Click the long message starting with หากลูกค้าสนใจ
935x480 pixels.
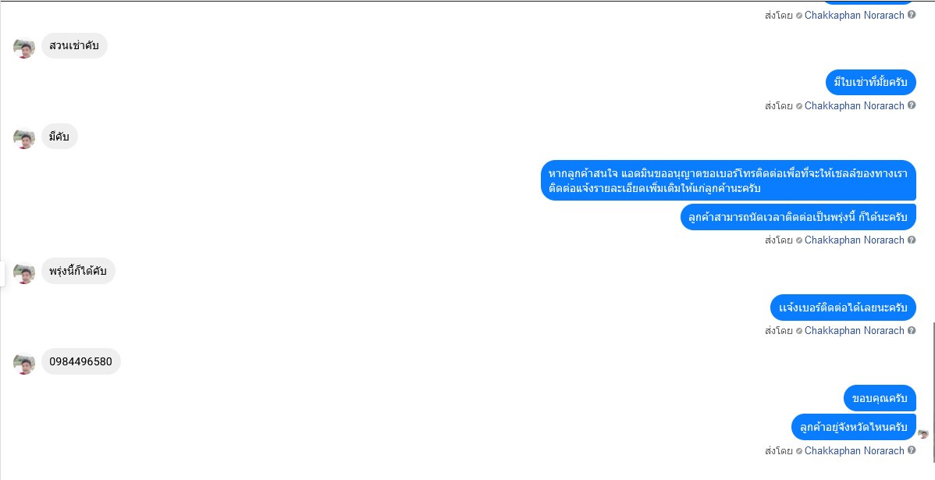tap(728, 180)
